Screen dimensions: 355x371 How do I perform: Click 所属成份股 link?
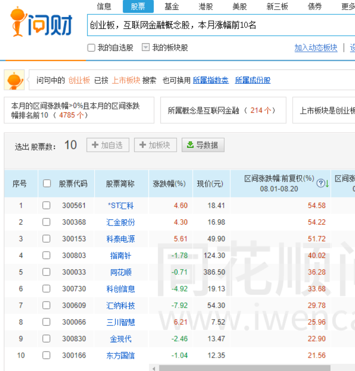(253, 80)
